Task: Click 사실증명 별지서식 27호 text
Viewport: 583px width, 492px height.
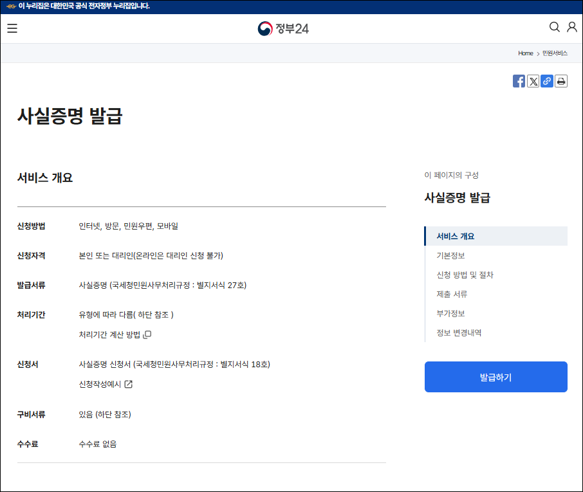Action: point(163,286)
